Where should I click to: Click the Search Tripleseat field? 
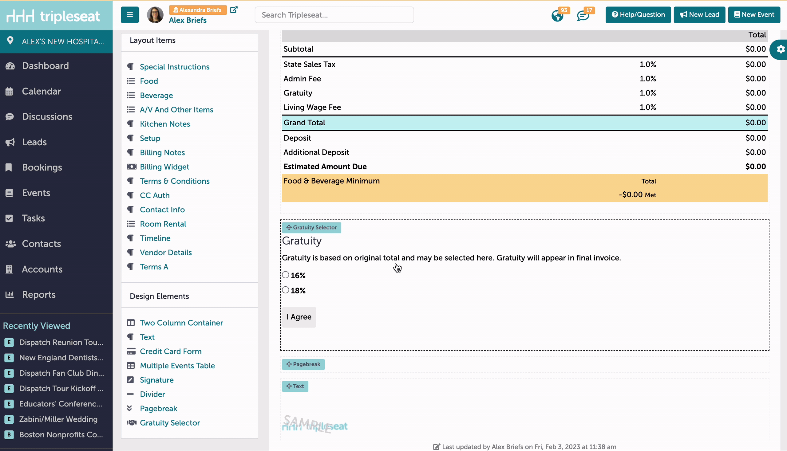(334, 15)
